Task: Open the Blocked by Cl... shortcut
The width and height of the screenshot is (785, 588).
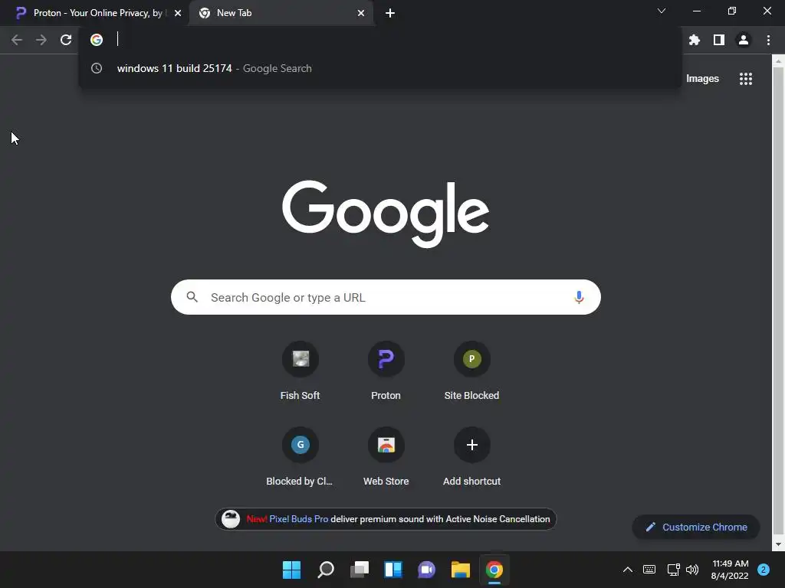Action: (x=300, y=456)
